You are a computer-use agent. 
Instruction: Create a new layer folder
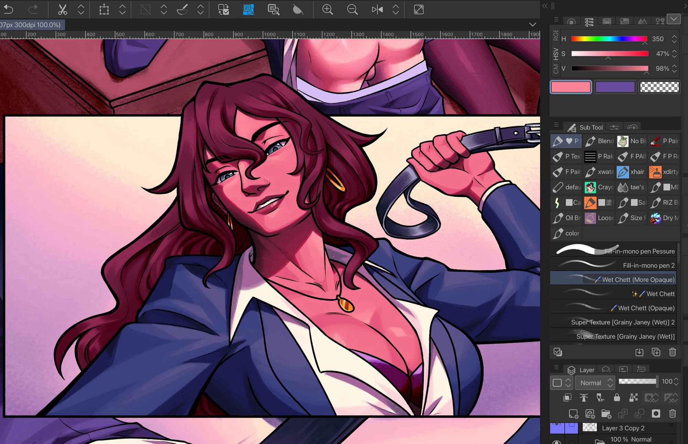point(606,414)
